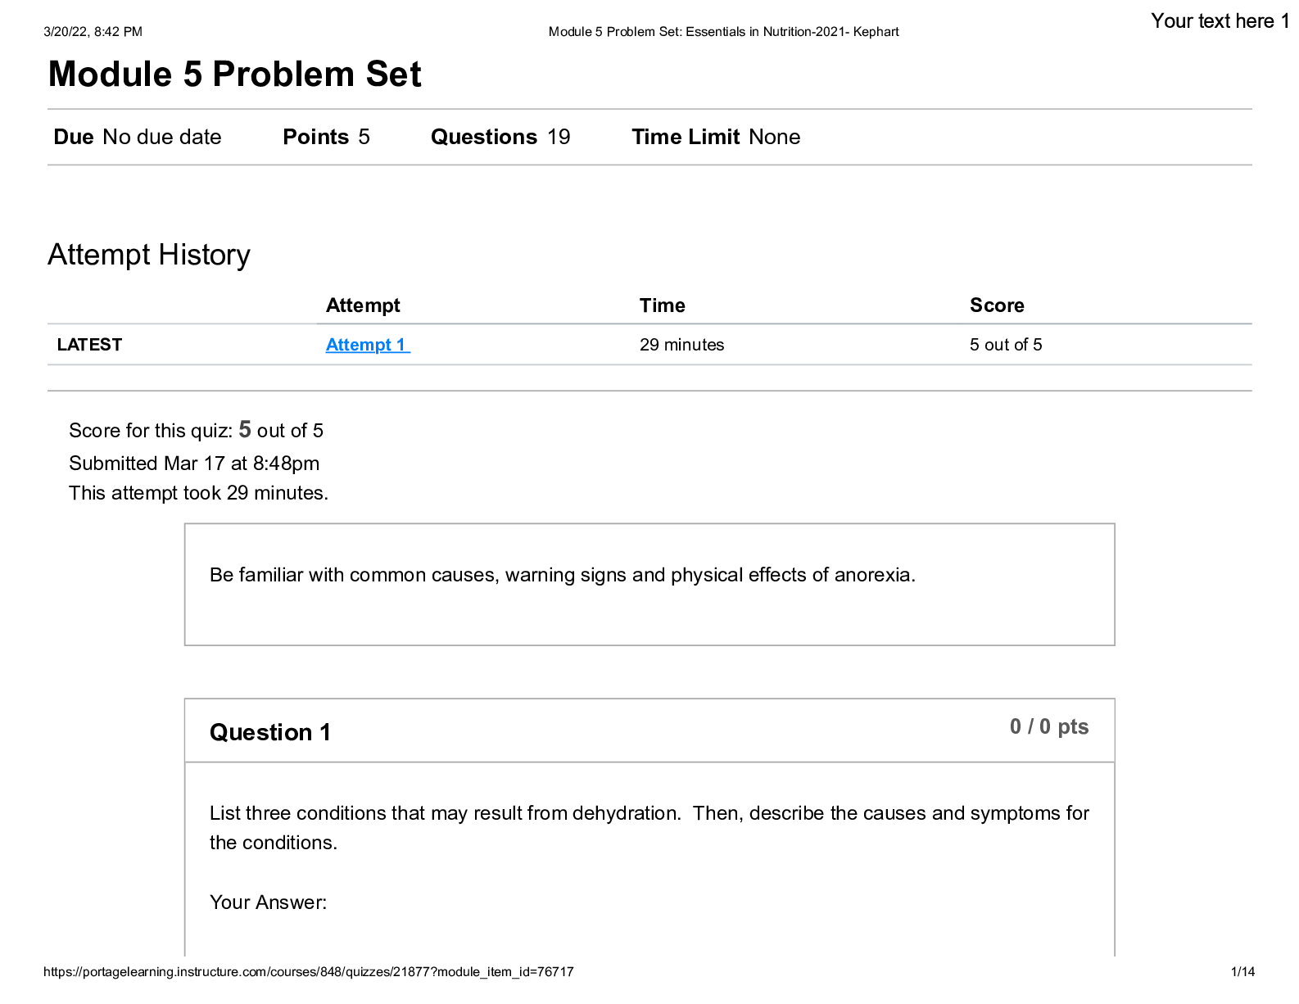Click the "Your text here 1" annotation
Screen dimensions: 1299x1004
(1219, 21)
